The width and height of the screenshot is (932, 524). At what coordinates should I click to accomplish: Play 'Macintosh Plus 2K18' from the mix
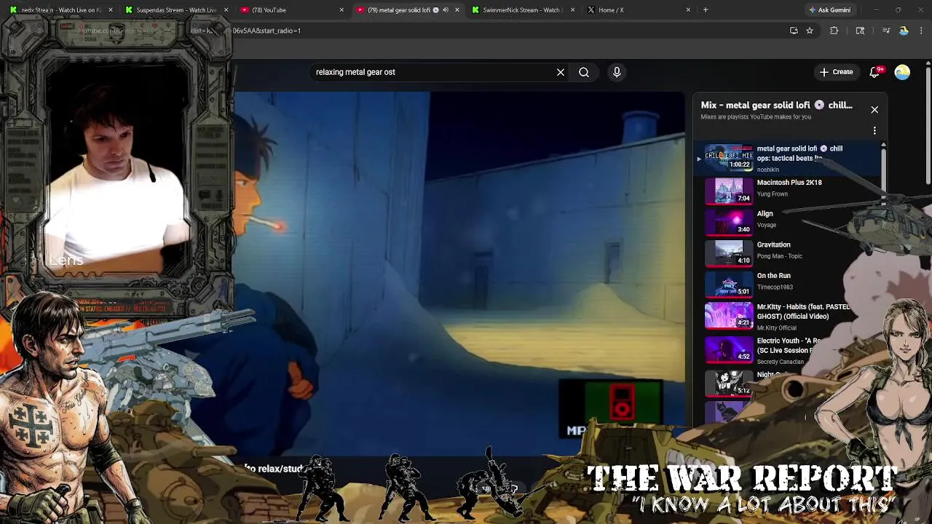[789, 183]
